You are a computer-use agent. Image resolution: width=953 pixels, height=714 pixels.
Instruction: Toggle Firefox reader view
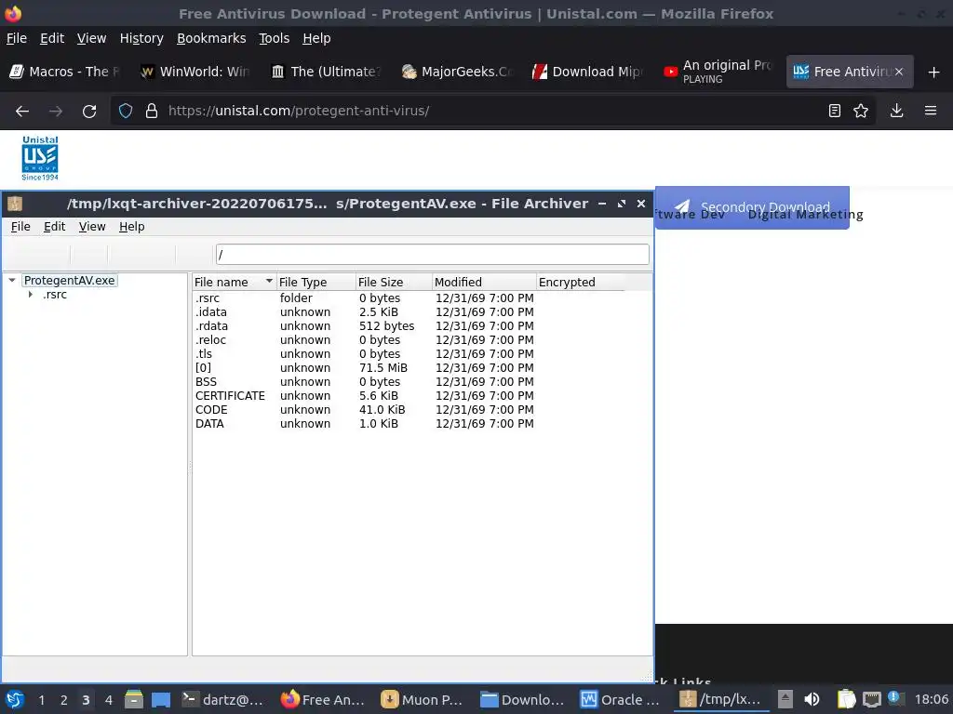835,112
